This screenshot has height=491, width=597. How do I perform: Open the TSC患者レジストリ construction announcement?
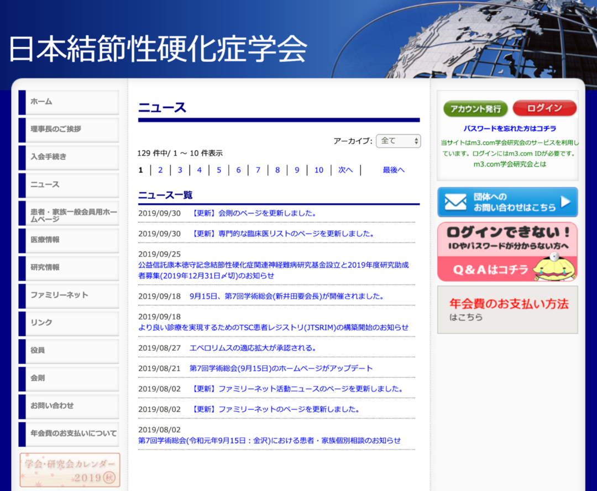pos(273,327)
